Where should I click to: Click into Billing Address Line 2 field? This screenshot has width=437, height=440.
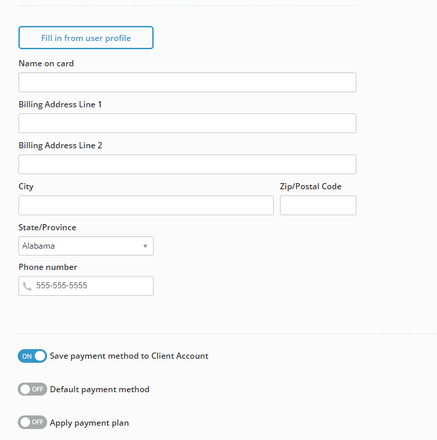[x=187, y=164]
